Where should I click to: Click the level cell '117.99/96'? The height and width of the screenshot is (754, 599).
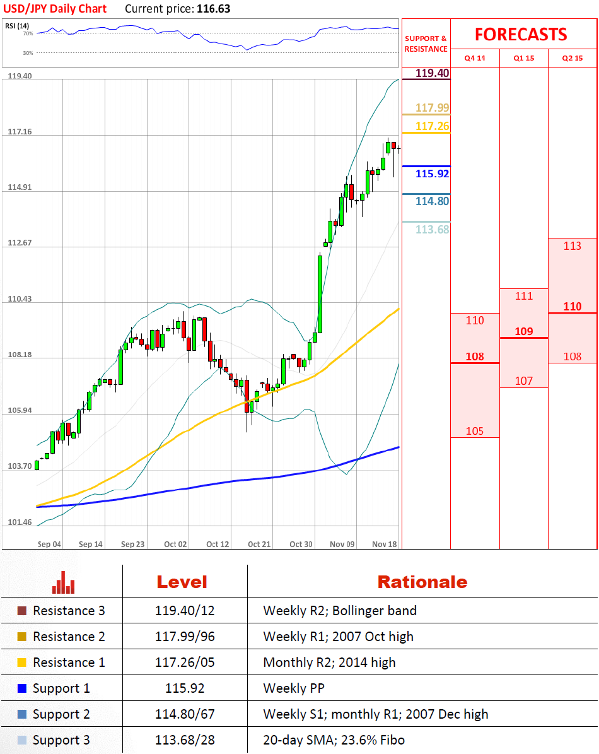click(185, 637)
